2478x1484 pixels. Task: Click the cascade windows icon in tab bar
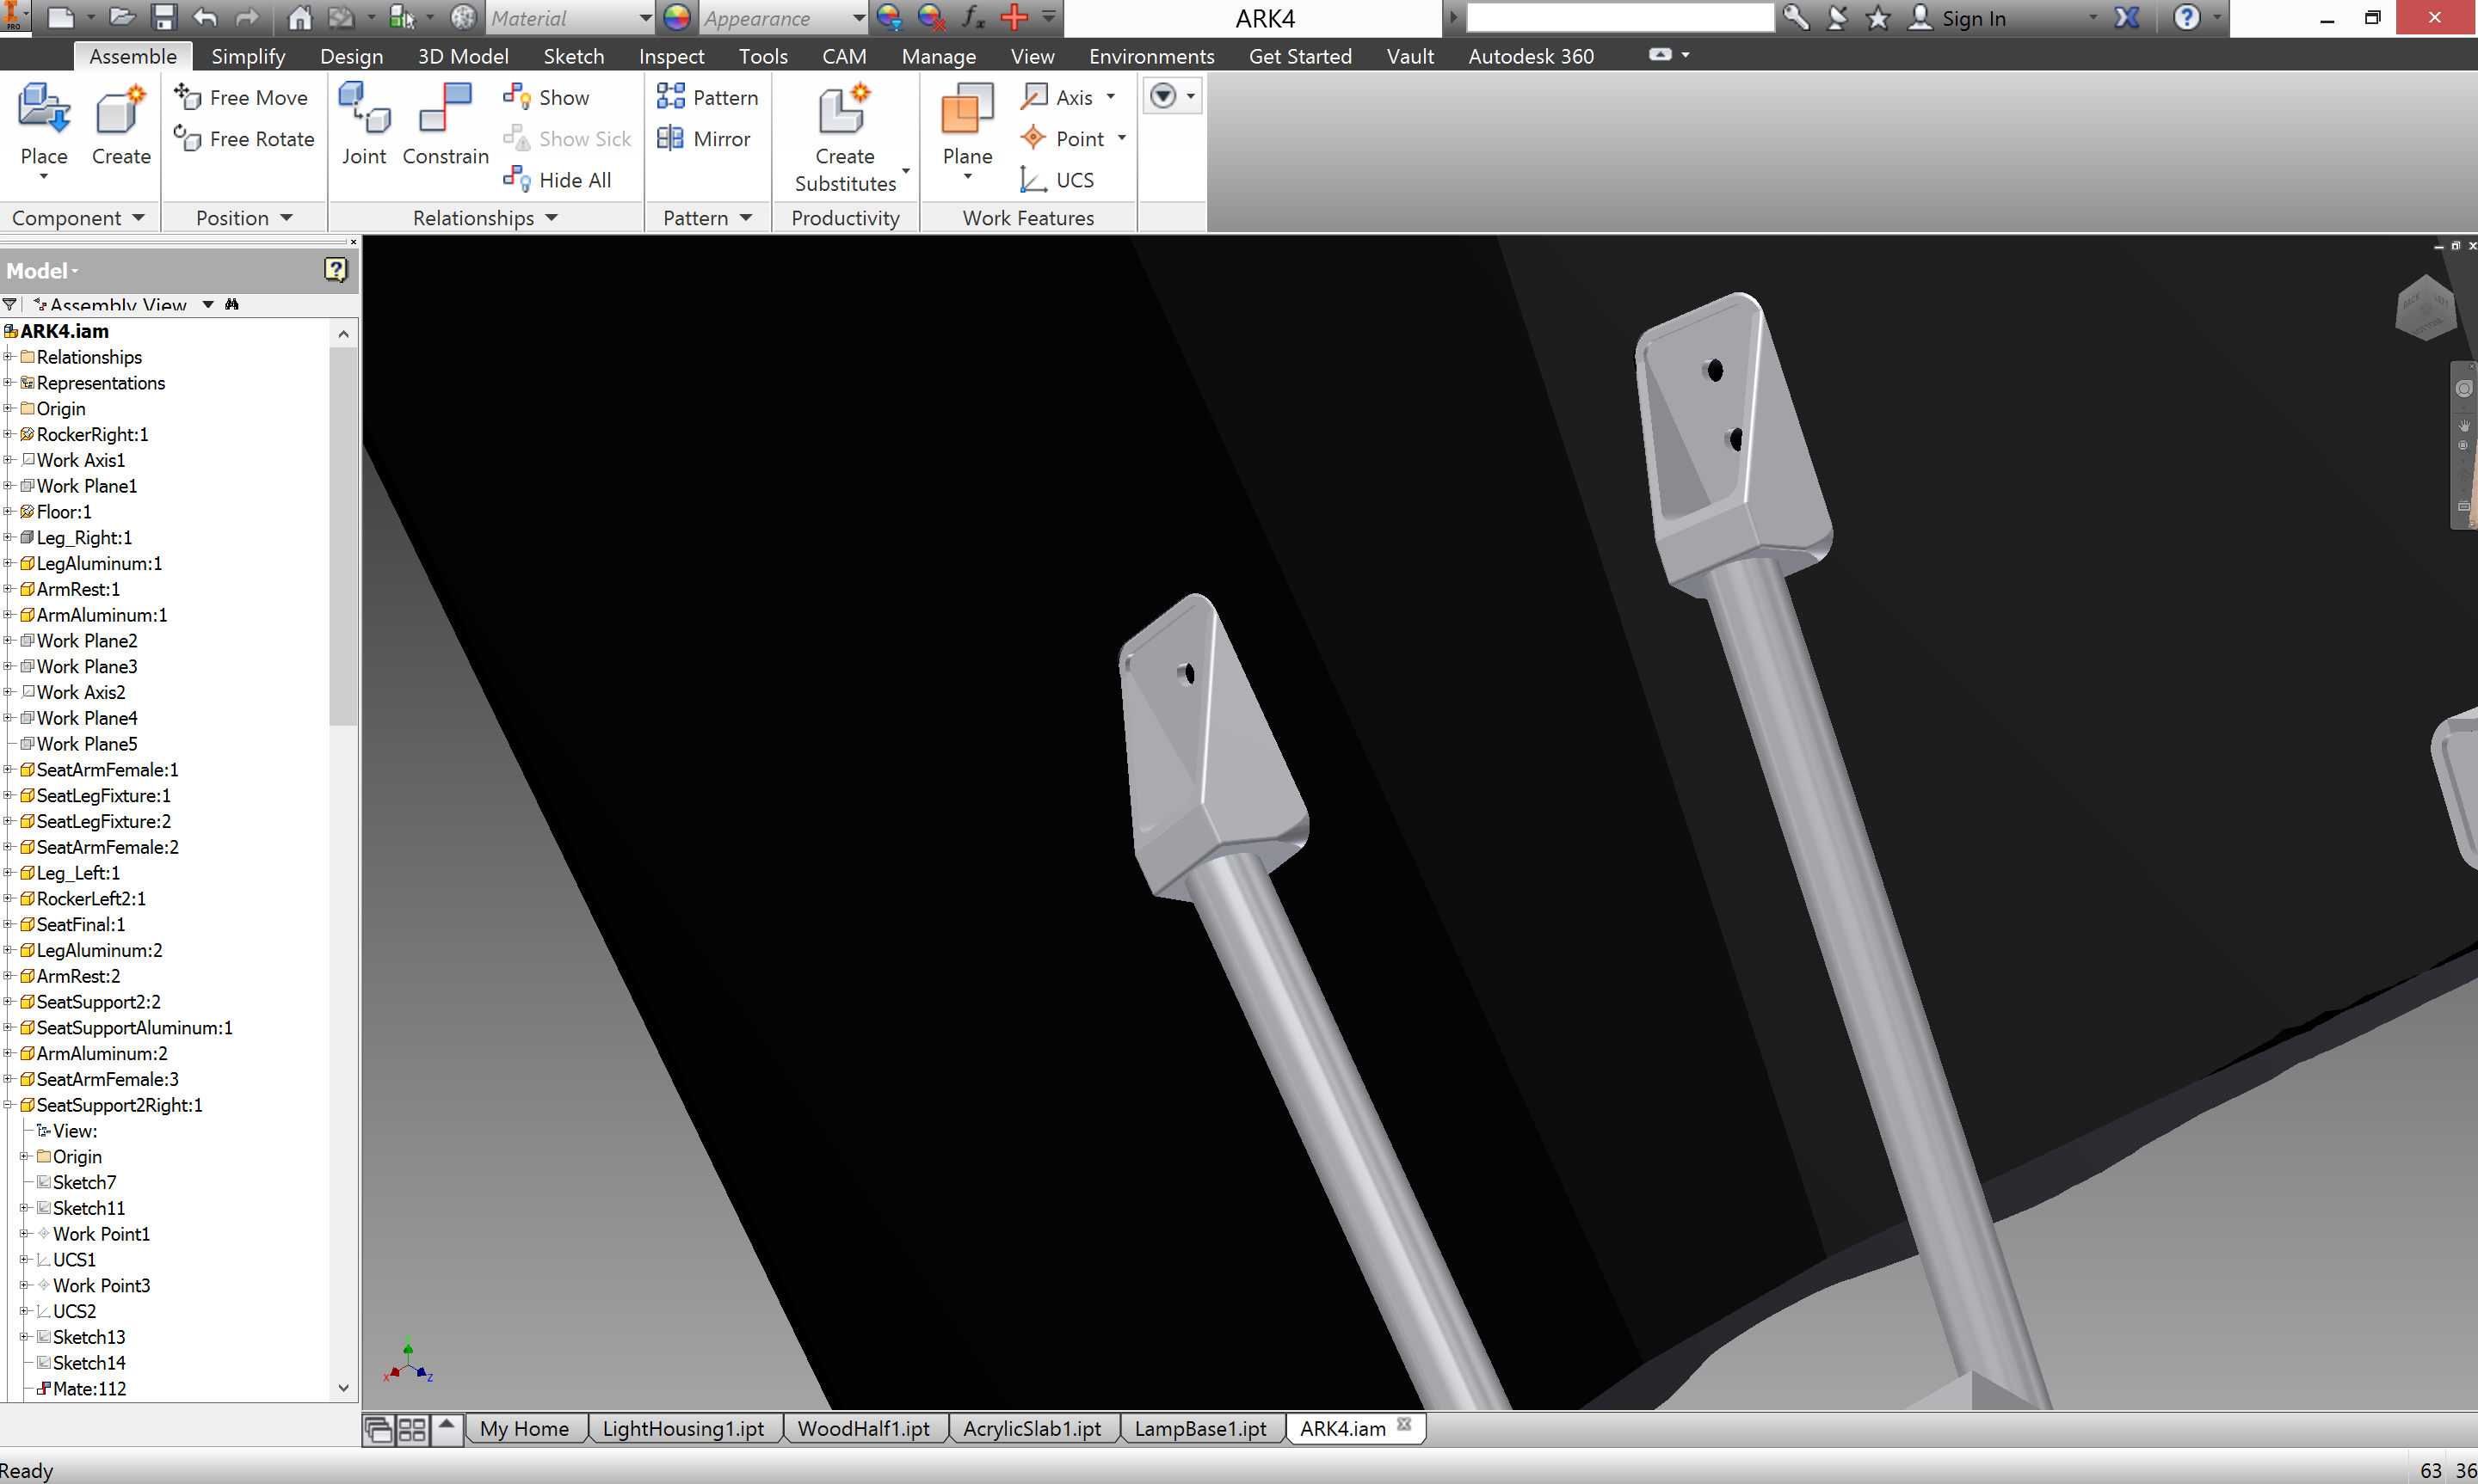point(379,1429)
